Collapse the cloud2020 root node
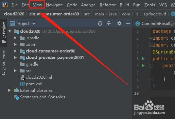The width and height of the screenshot is (175, 119). 10,31
